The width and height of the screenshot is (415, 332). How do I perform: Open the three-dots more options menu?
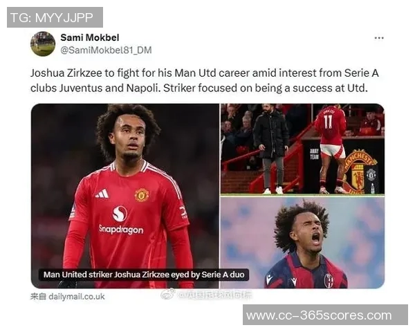pyautogui.click(x=379, y=38)
